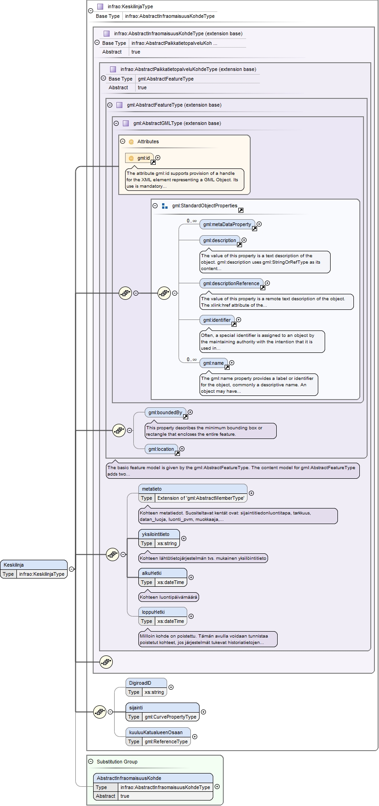This screenshot has width=379, height=806.
Task: Collapse gml:StandardObjectProperties group
Action: coord(155,206)
